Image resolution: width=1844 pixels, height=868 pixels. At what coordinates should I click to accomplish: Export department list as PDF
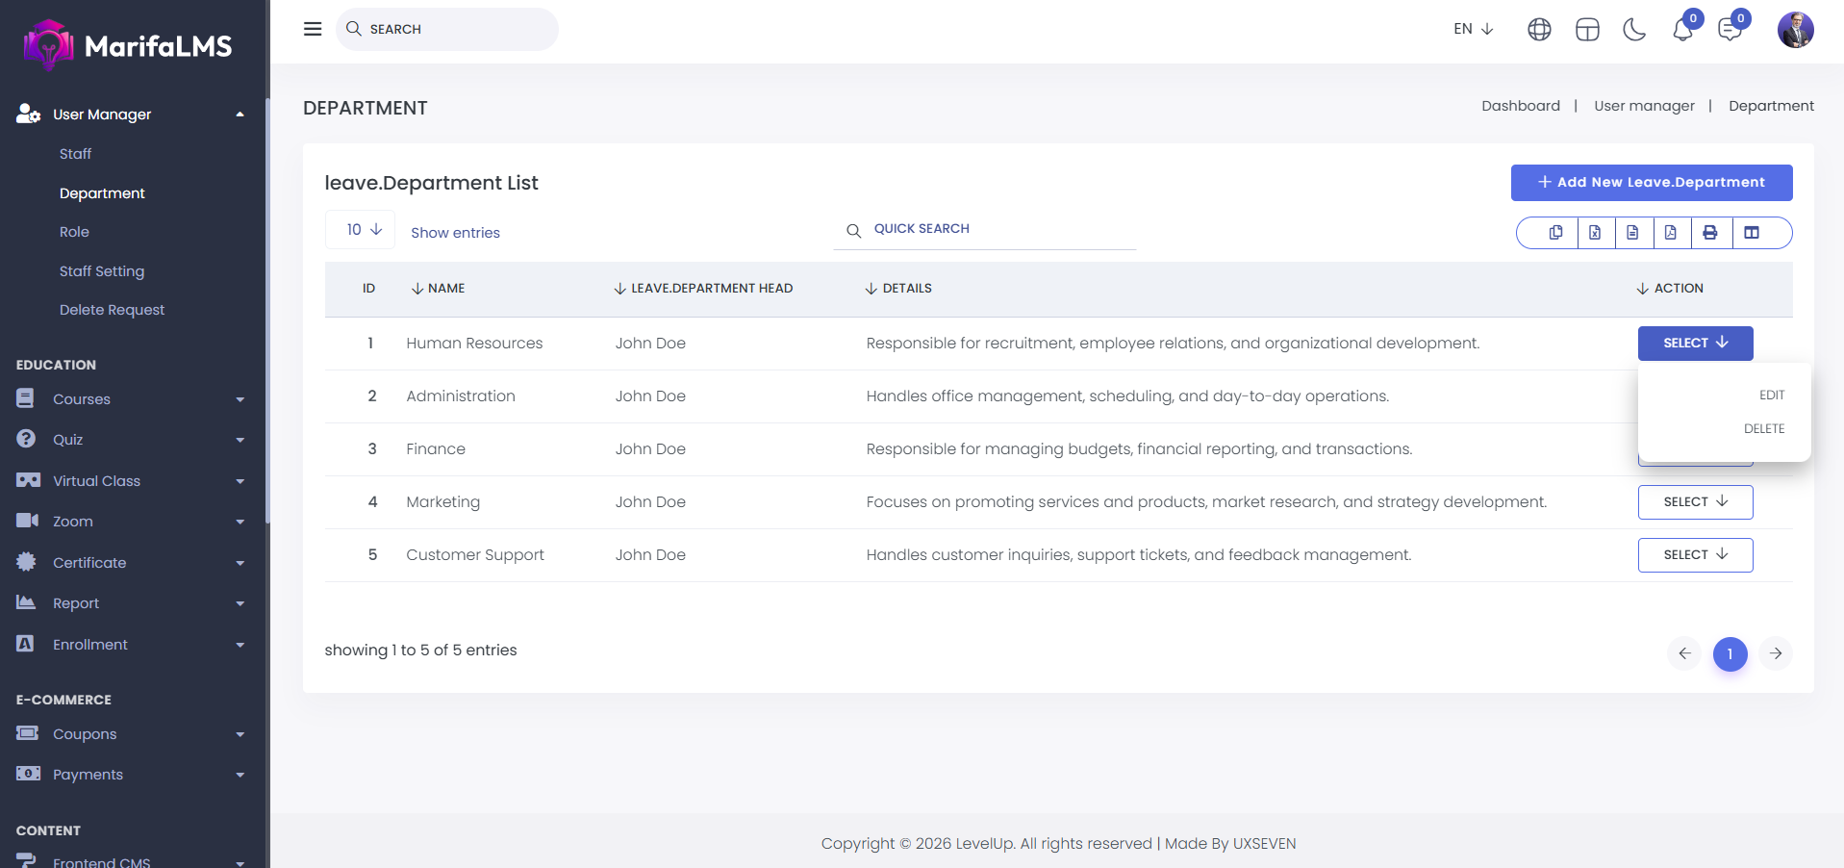(x=1671, y=233)
